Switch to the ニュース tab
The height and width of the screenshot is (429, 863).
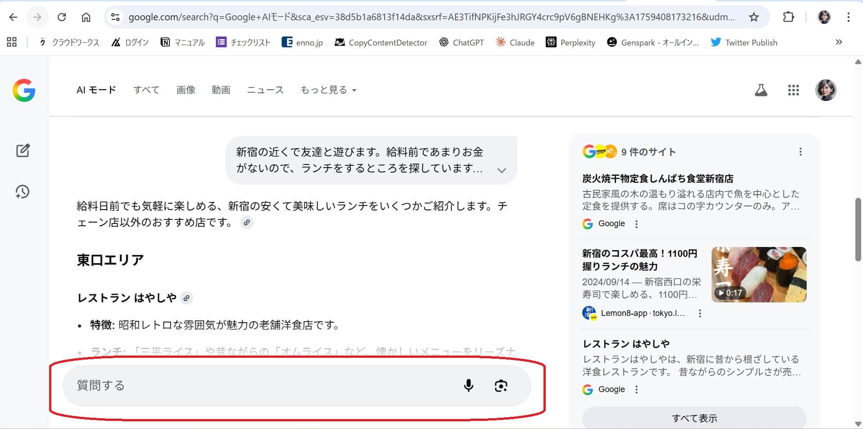tap(265, 90)
